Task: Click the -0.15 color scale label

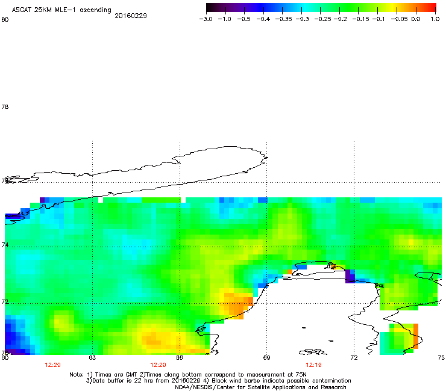Action: click(x=360, y=19)
